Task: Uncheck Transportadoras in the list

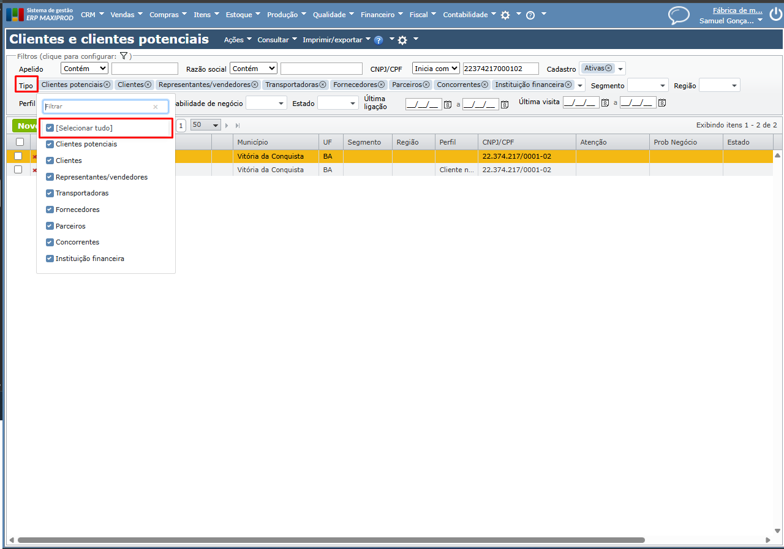Action: tap(50, 193)
